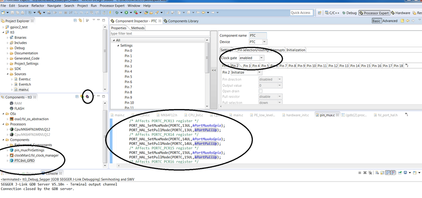The height and width of the screenshot is (198, 422).
Task: Collapse all in Components view
Action: point(77,96)
